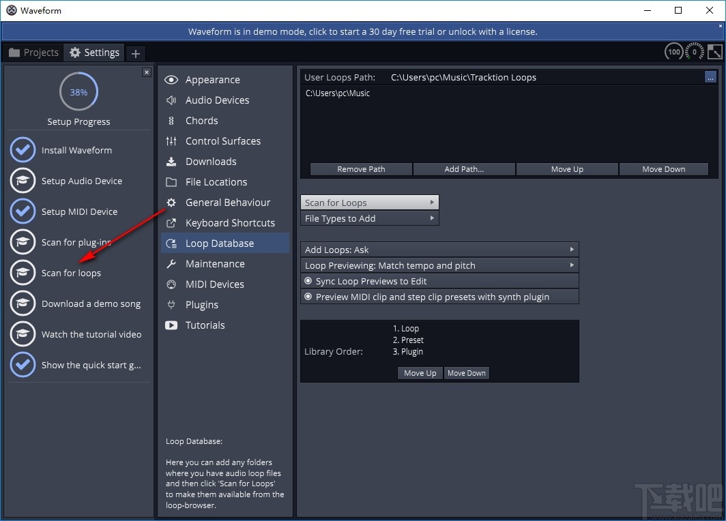Click the Loop Database icon

pos(171,243)
